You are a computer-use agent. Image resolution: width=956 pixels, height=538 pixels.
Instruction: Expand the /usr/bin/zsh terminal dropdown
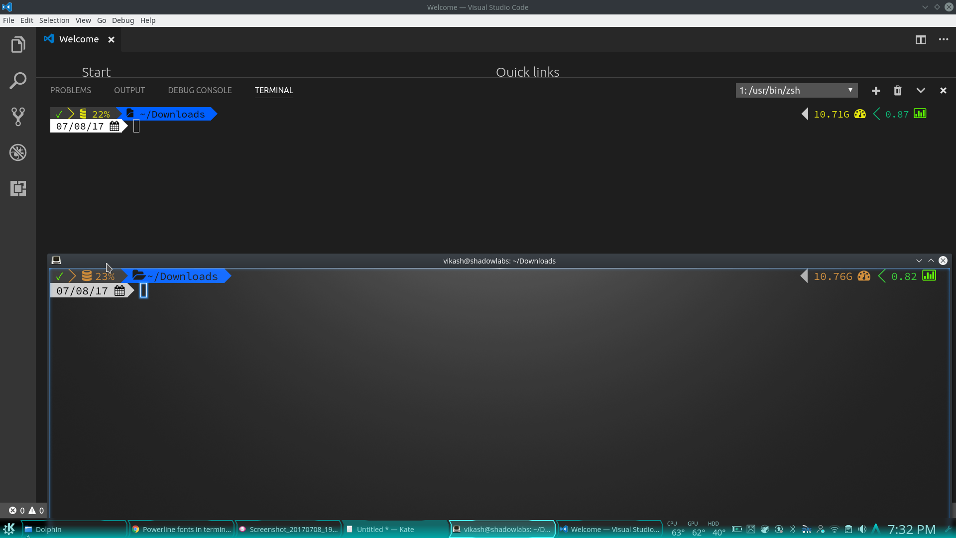tap(796, 91)
